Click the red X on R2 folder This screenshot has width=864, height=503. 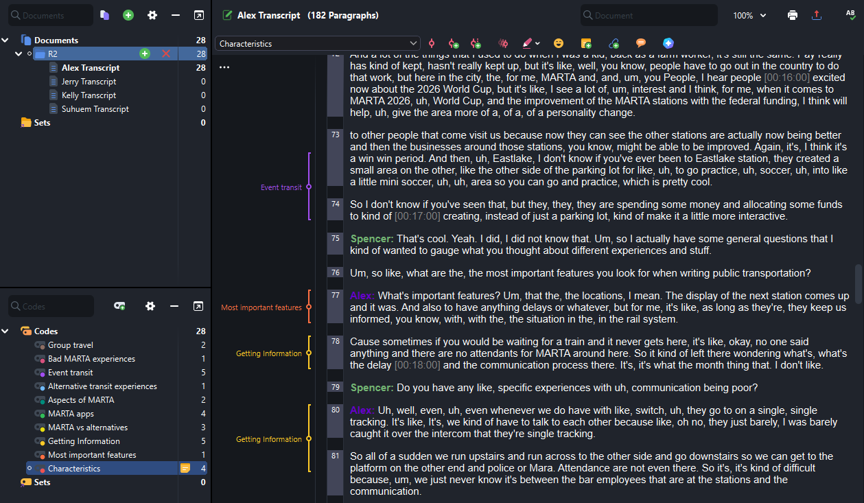pyautogui.click(x=165, y=54)
